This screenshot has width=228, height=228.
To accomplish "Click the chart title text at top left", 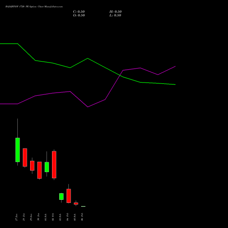I will [34, 7].
